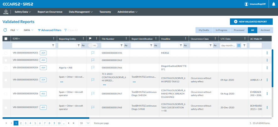278x127 pixels.
Task: Click the New Validated Report button
Action: 251,22
